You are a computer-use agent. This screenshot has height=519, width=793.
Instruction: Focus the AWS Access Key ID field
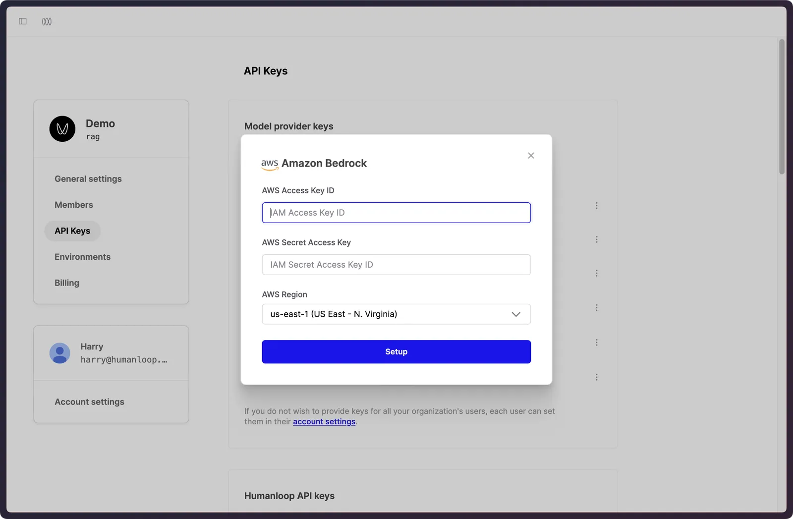[x=396, y=213]
